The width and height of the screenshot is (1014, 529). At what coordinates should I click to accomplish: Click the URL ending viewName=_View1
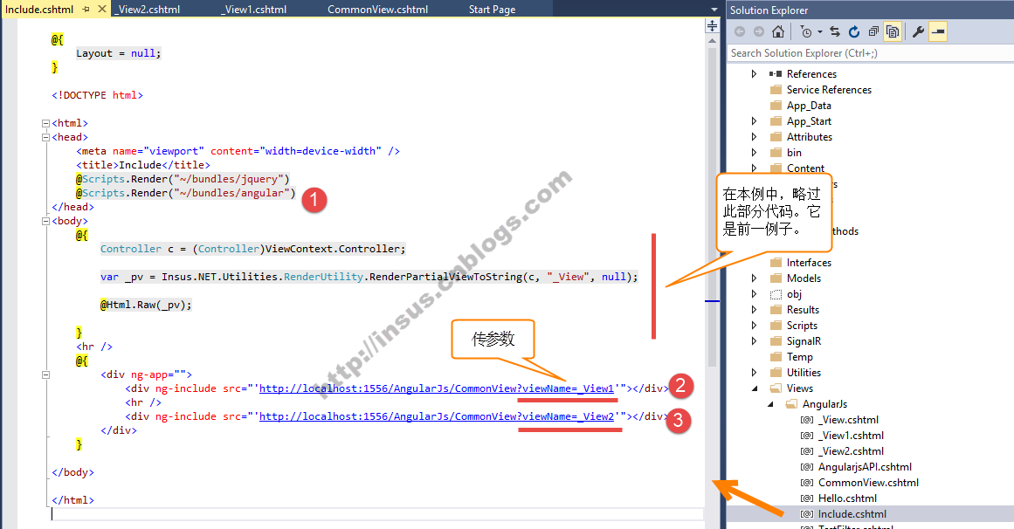(437, 388)
